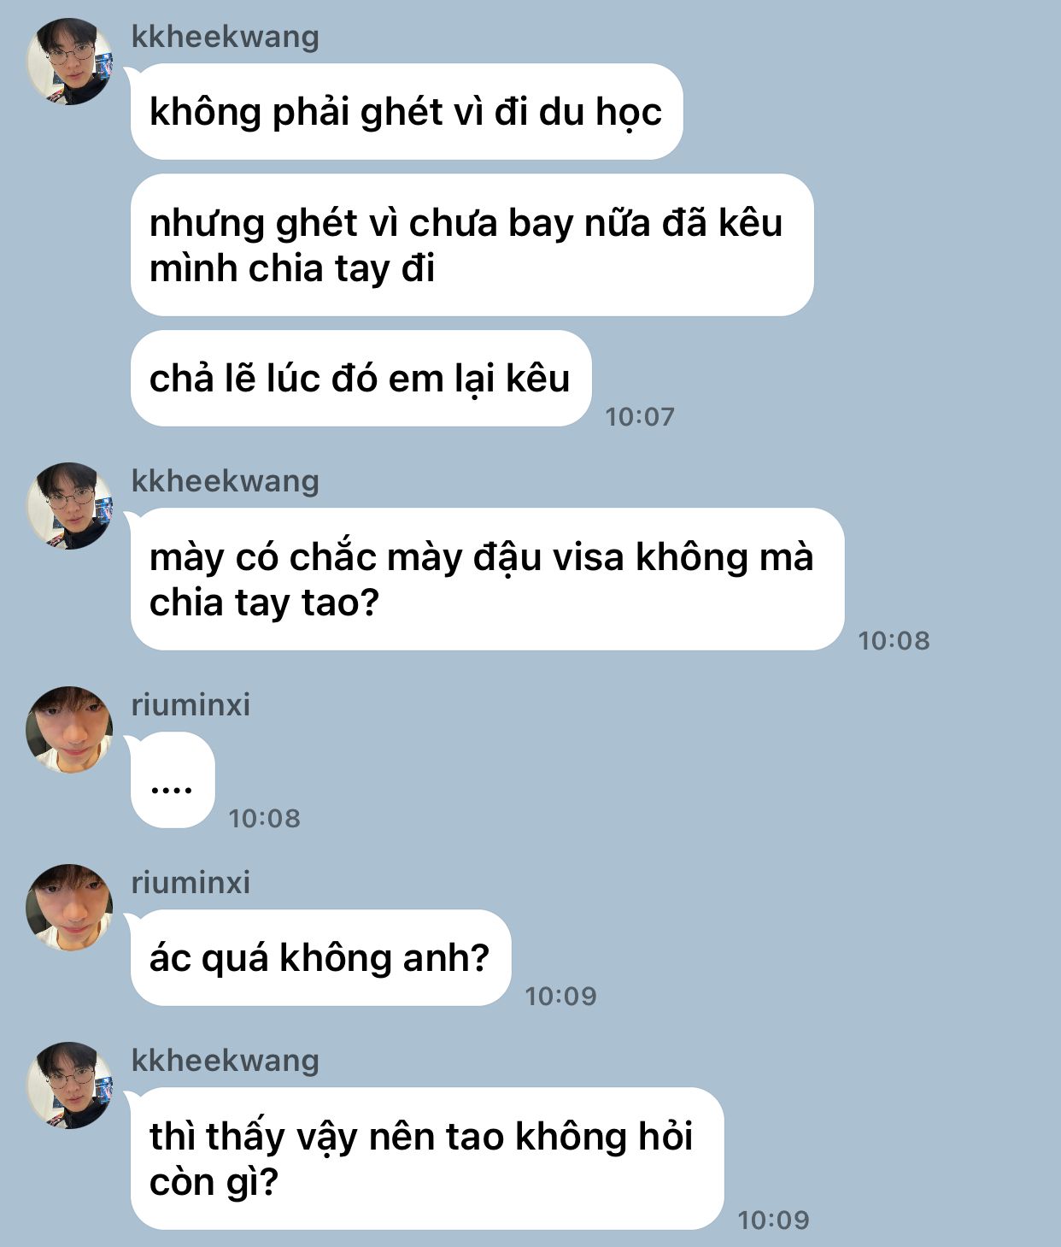This screenshot has height=1247, width=1061.
Task: Select bubble 'không phải ghét vì đi du học'
Action: (407, 112)
